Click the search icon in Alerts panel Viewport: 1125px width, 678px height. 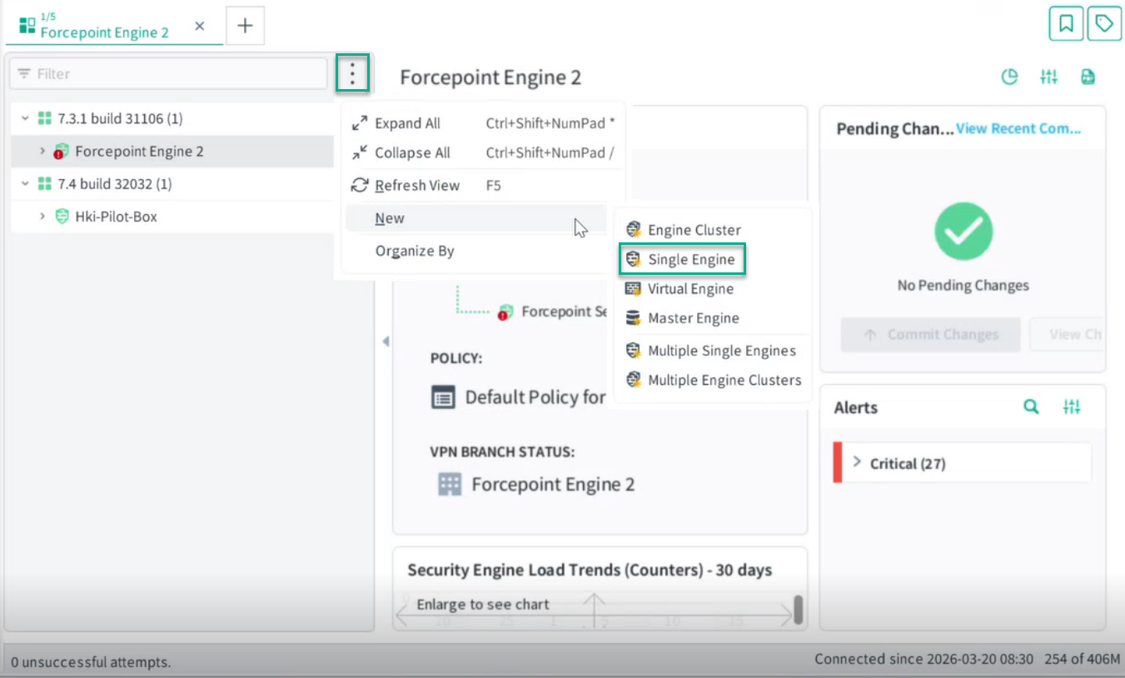tap(1031, 407)
